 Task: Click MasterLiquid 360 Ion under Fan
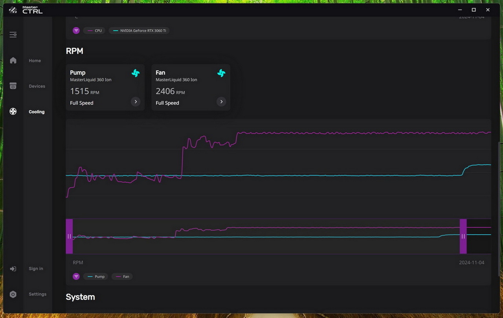(x=176, y=80)
